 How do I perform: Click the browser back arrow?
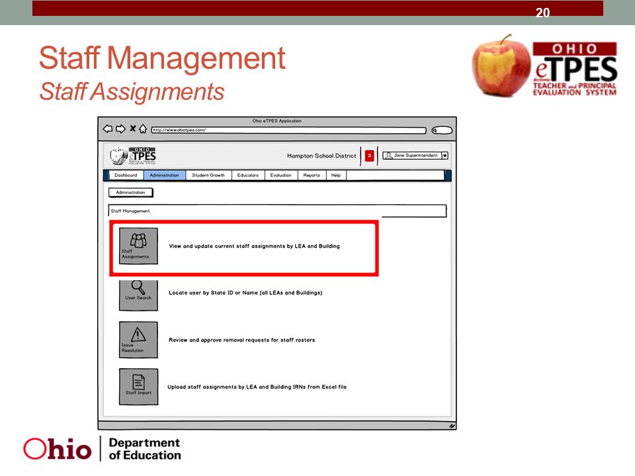coord(107,129)
